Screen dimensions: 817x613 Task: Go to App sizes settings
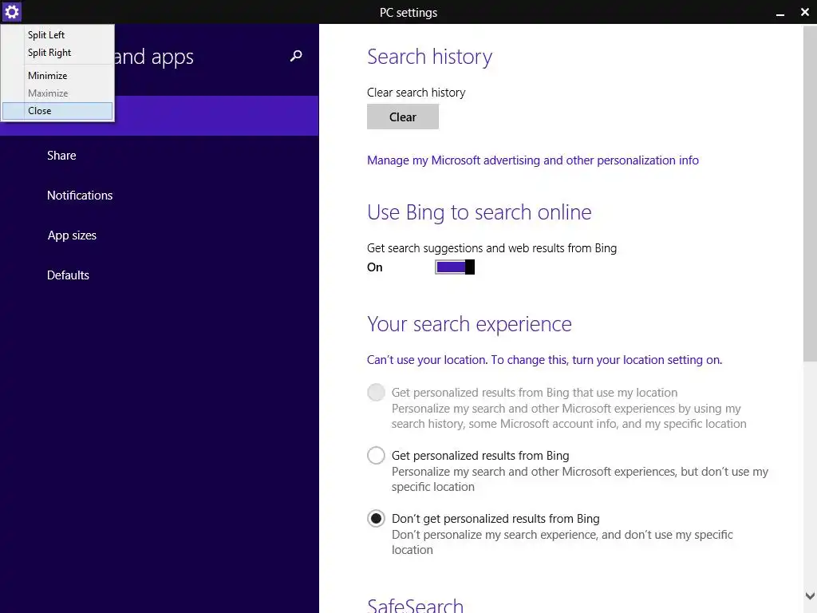(72, 235)
